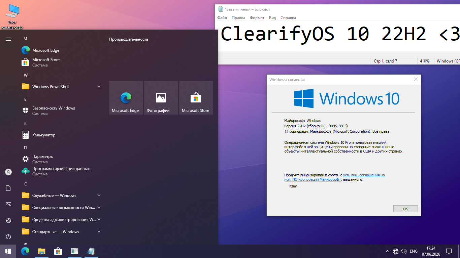Click the "П" letter header in app list
The image size is (460, 258).
[25, 148]
